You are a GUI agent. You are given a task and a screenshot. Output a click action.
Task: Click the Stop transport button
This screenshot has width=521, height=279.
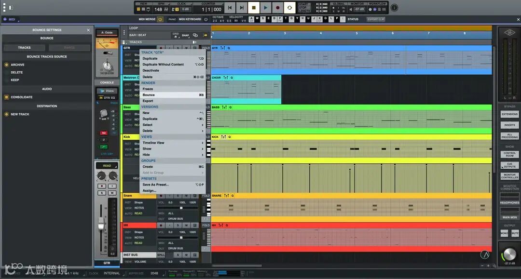[x=254, y=8]
